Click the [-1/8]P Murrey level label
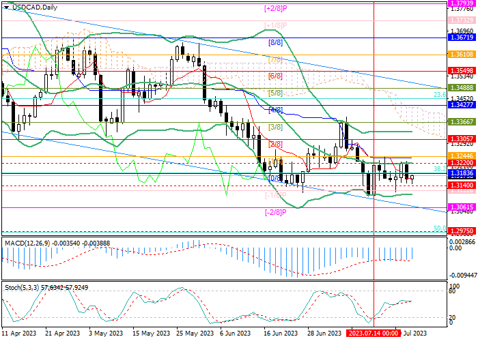Screen dimensions: 478x341 276,195
